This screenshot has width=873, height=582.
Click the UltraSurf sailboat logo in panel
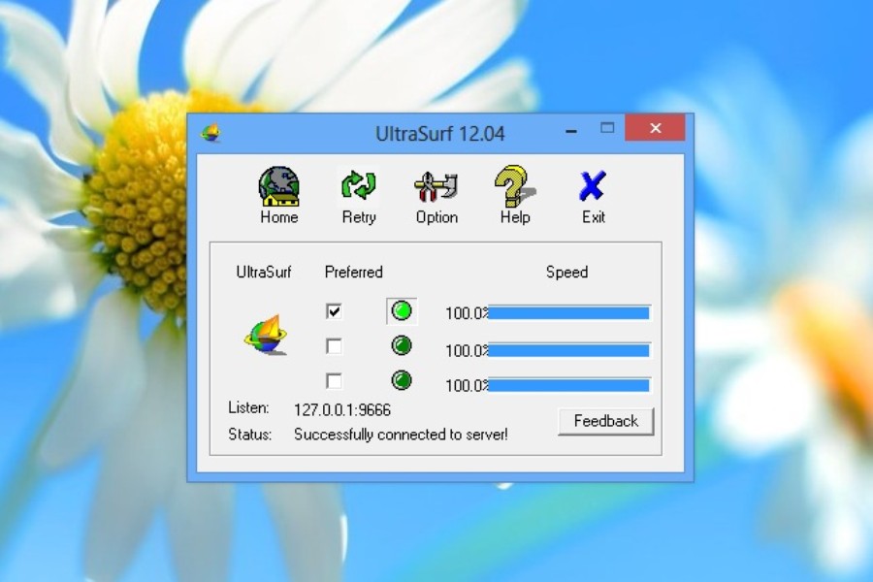pos(265,335)
